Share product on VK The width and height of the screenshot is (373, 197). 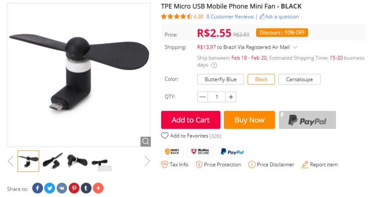click(62, 188)
